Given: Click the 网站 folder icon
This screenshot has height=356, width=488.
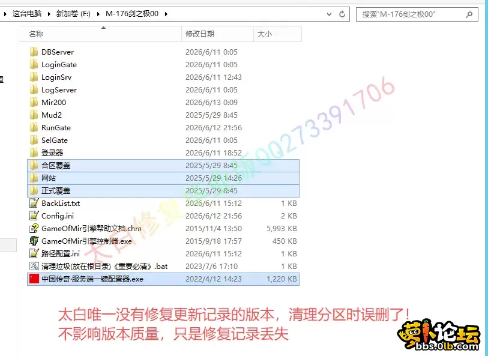Looking at the screenshot, I should [x=34, y=178].
